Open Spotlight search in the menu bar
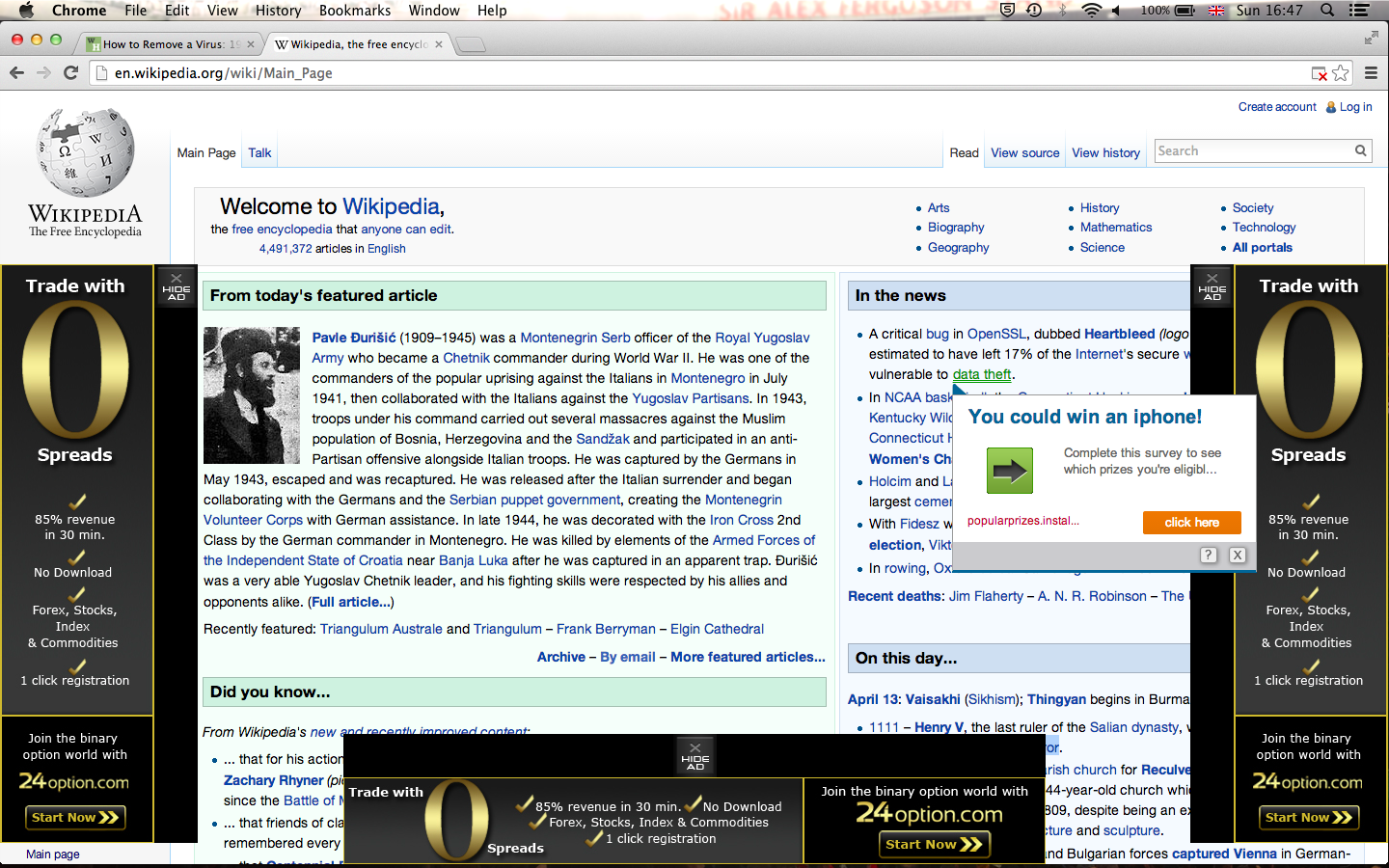Viewport: 1389px width, 868px height. pos(1327,11)
